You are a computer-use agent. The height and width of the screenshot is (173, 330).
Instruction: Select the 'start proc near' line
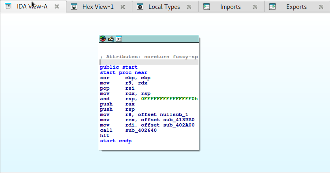(x=123, y=72)
